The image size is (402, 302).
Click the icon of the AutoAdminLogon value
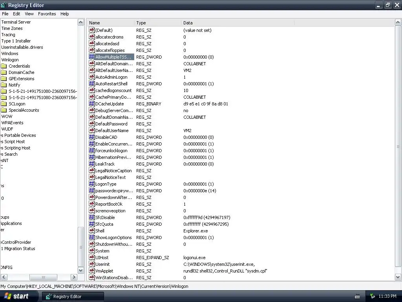pos(92,77)
